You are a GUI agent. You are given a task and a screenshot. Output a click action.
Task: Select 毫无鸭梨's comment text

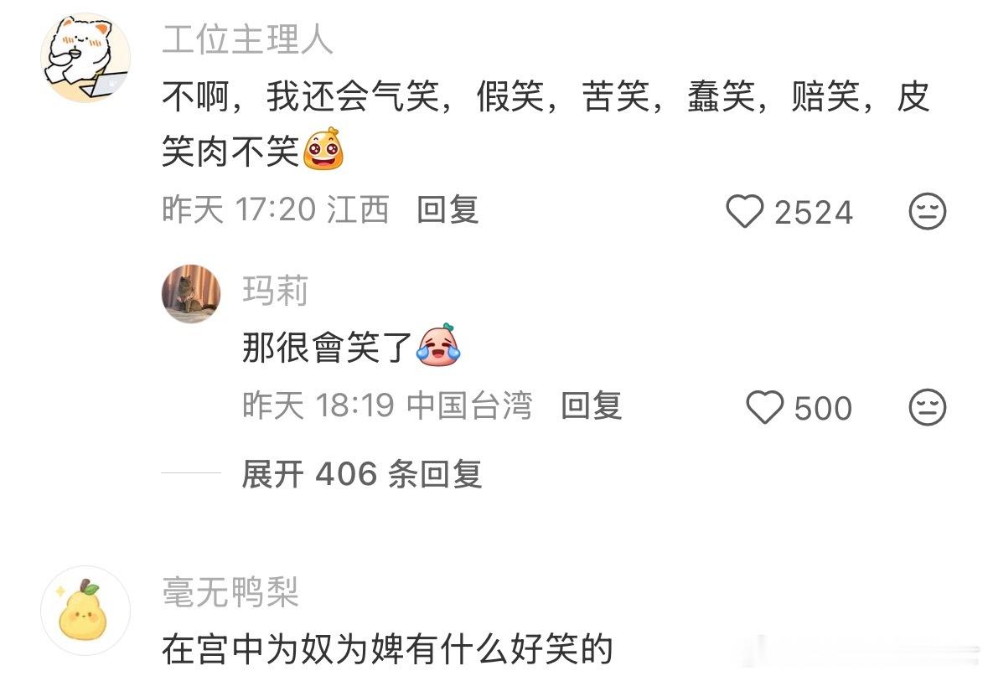click(x=387, y=649)
